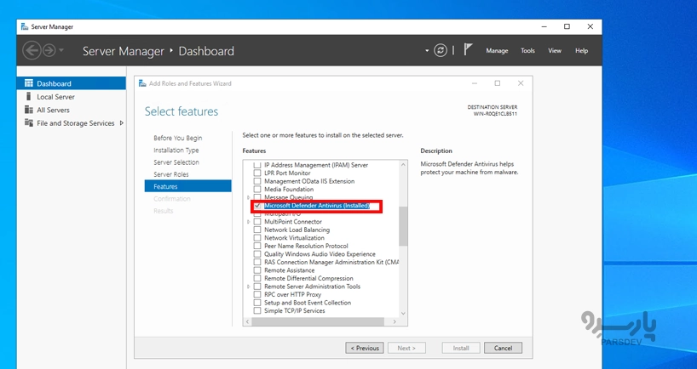
Task: Check Remote Assistance feature
Action: click(257, 270)
